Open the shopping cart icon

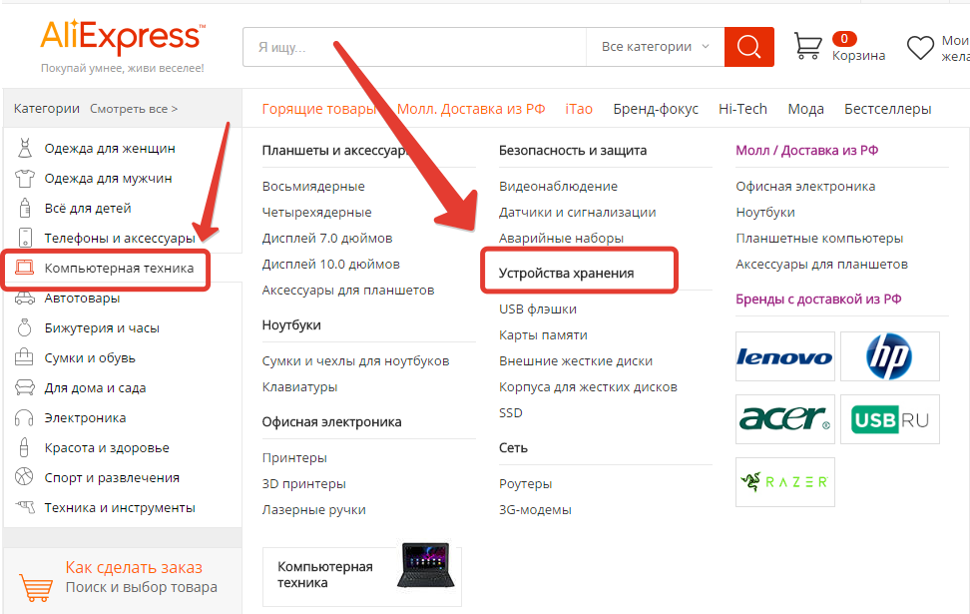[807, 46]
